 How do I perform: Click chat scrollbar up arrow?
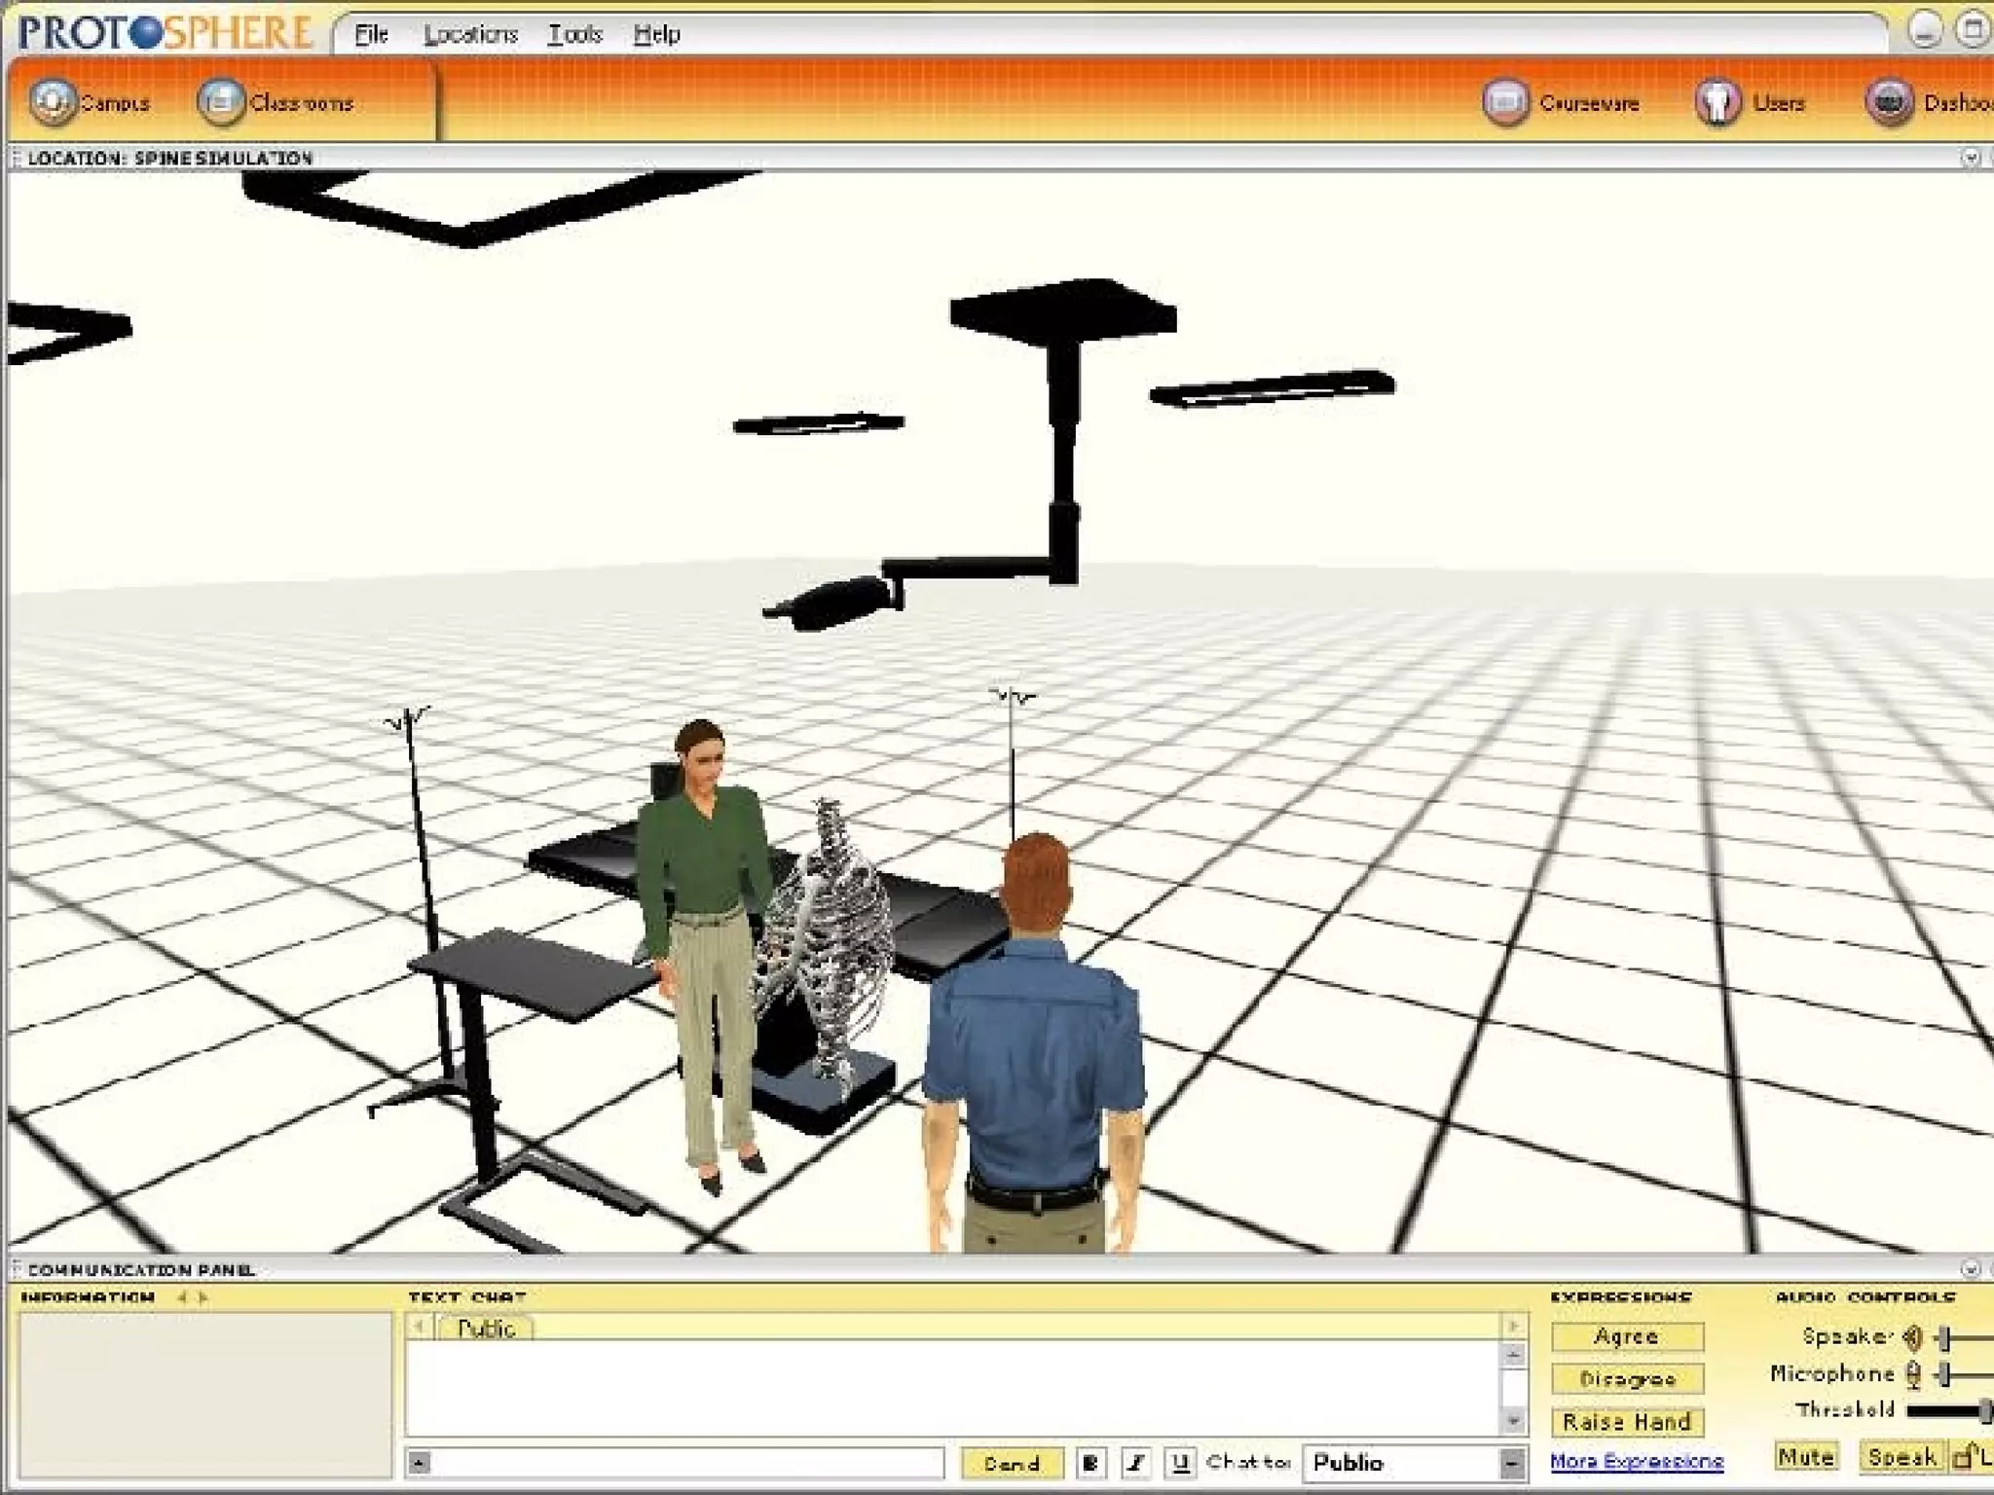pos(1512,1354)
